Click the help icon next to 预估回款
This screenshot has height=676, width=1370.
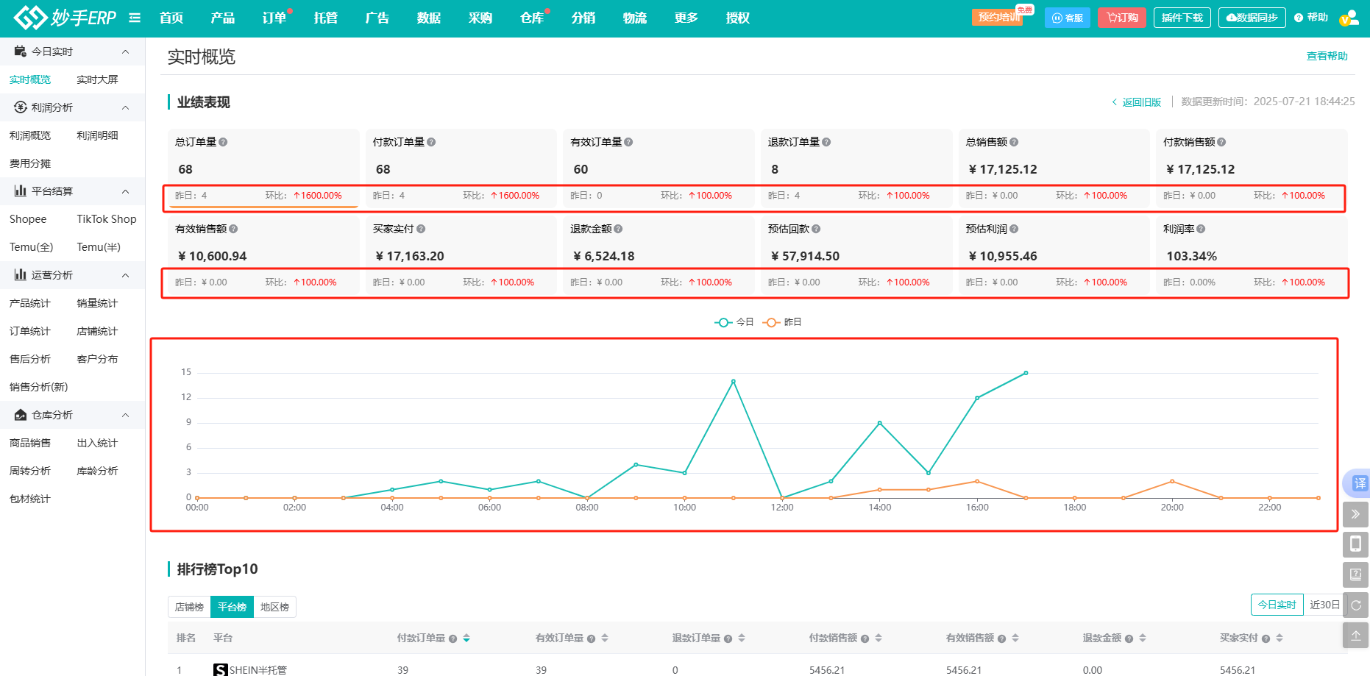816,229
